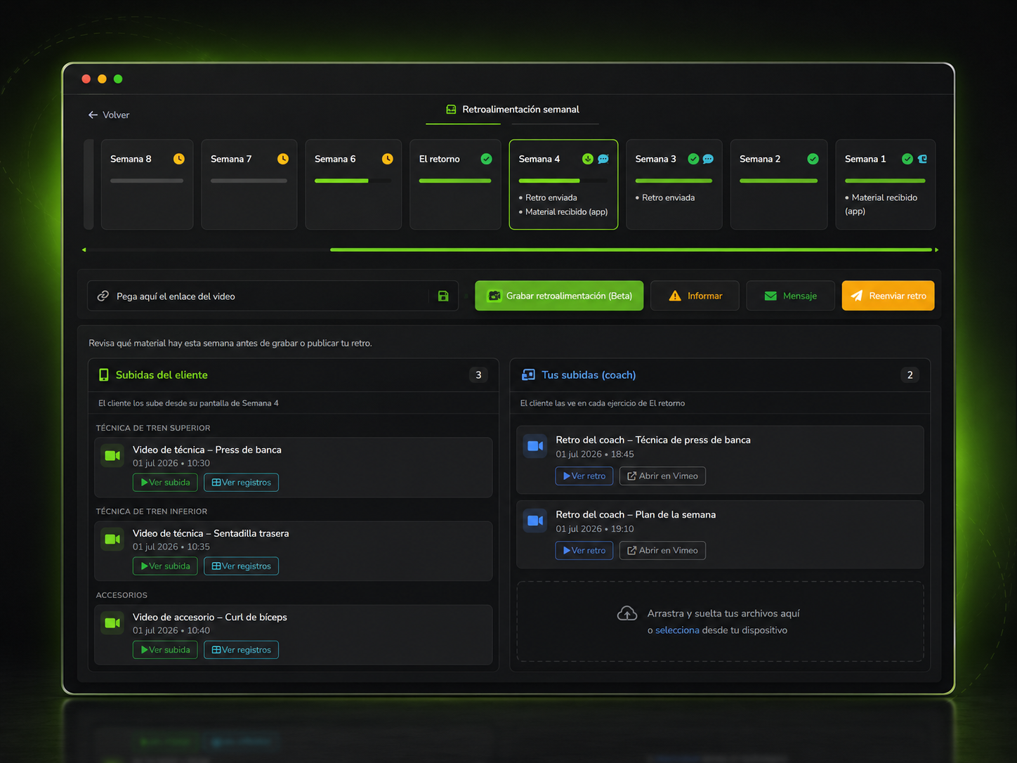Click the download status icon on Semana 4
The height and width of the screenshot is (763, 1017).
pyautogui.click(x=588, y=159)
